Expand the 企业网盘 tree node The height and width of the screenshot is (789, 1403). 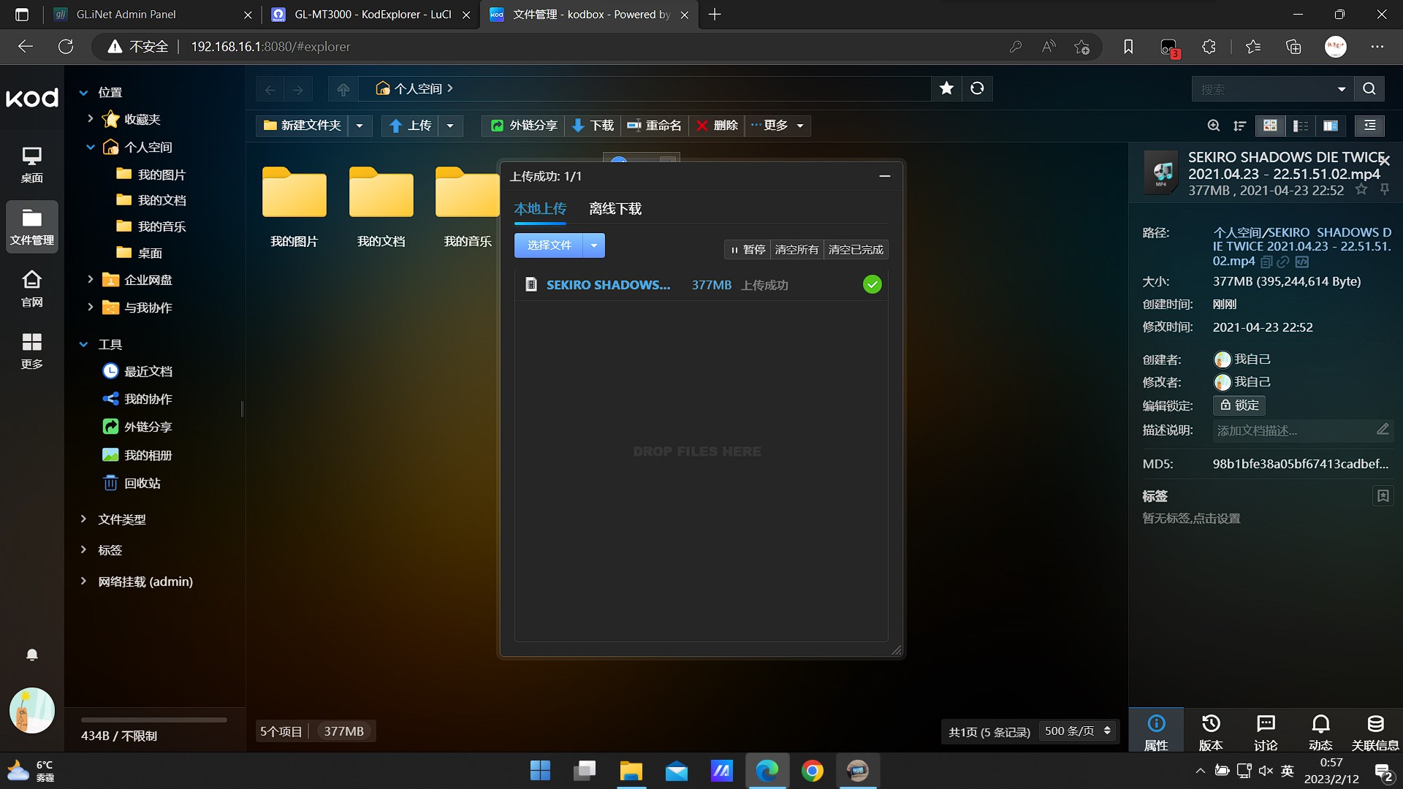(90, 280)
